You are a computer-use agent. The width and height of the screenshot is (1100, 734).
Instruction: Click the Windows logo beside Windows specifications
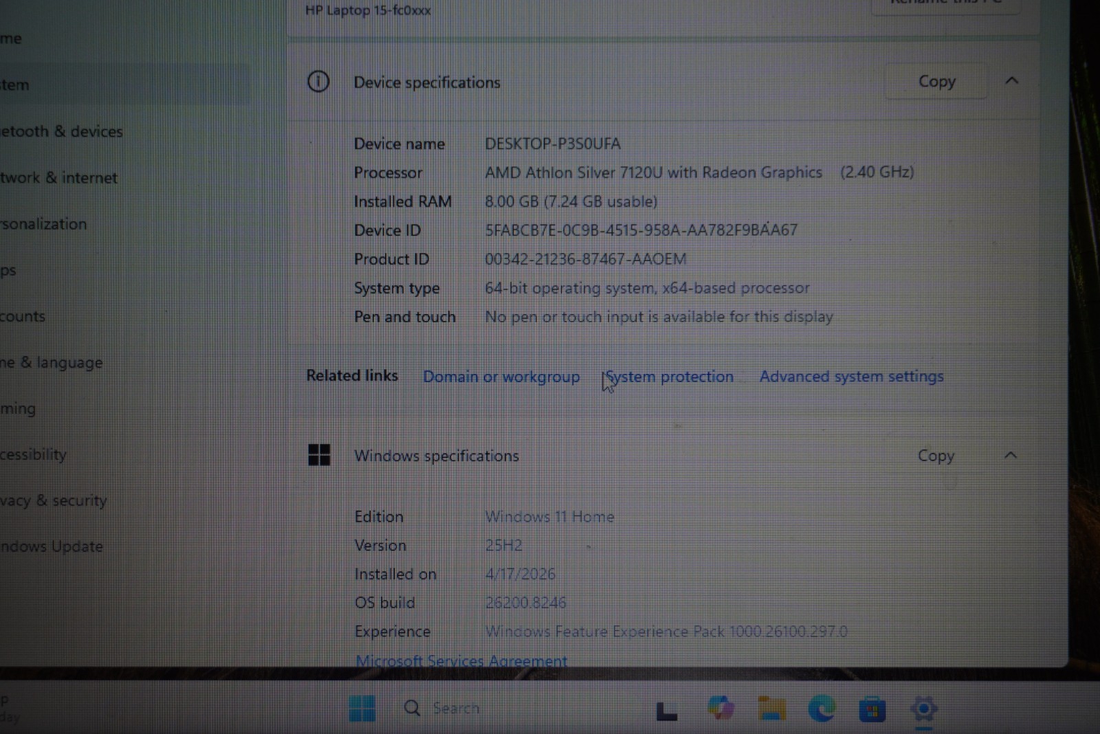coord(319,455)
